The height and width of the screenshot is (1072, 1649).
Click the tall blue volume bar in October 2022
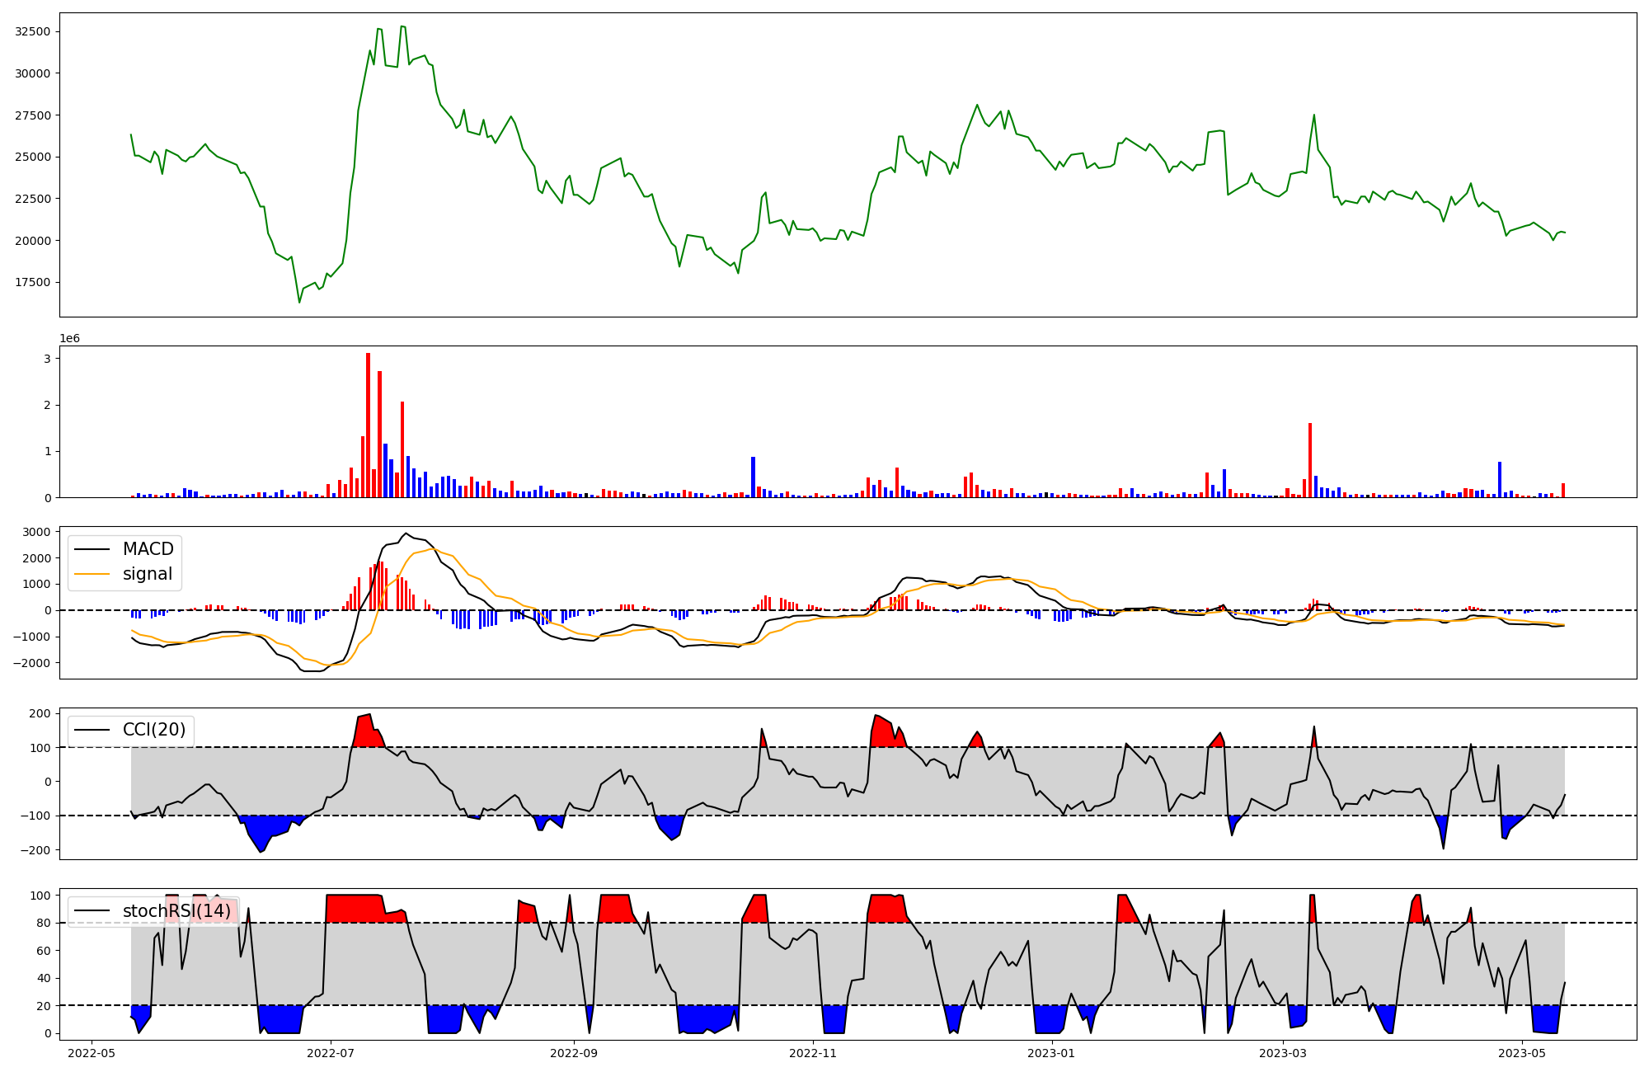[x=753, y=478]
